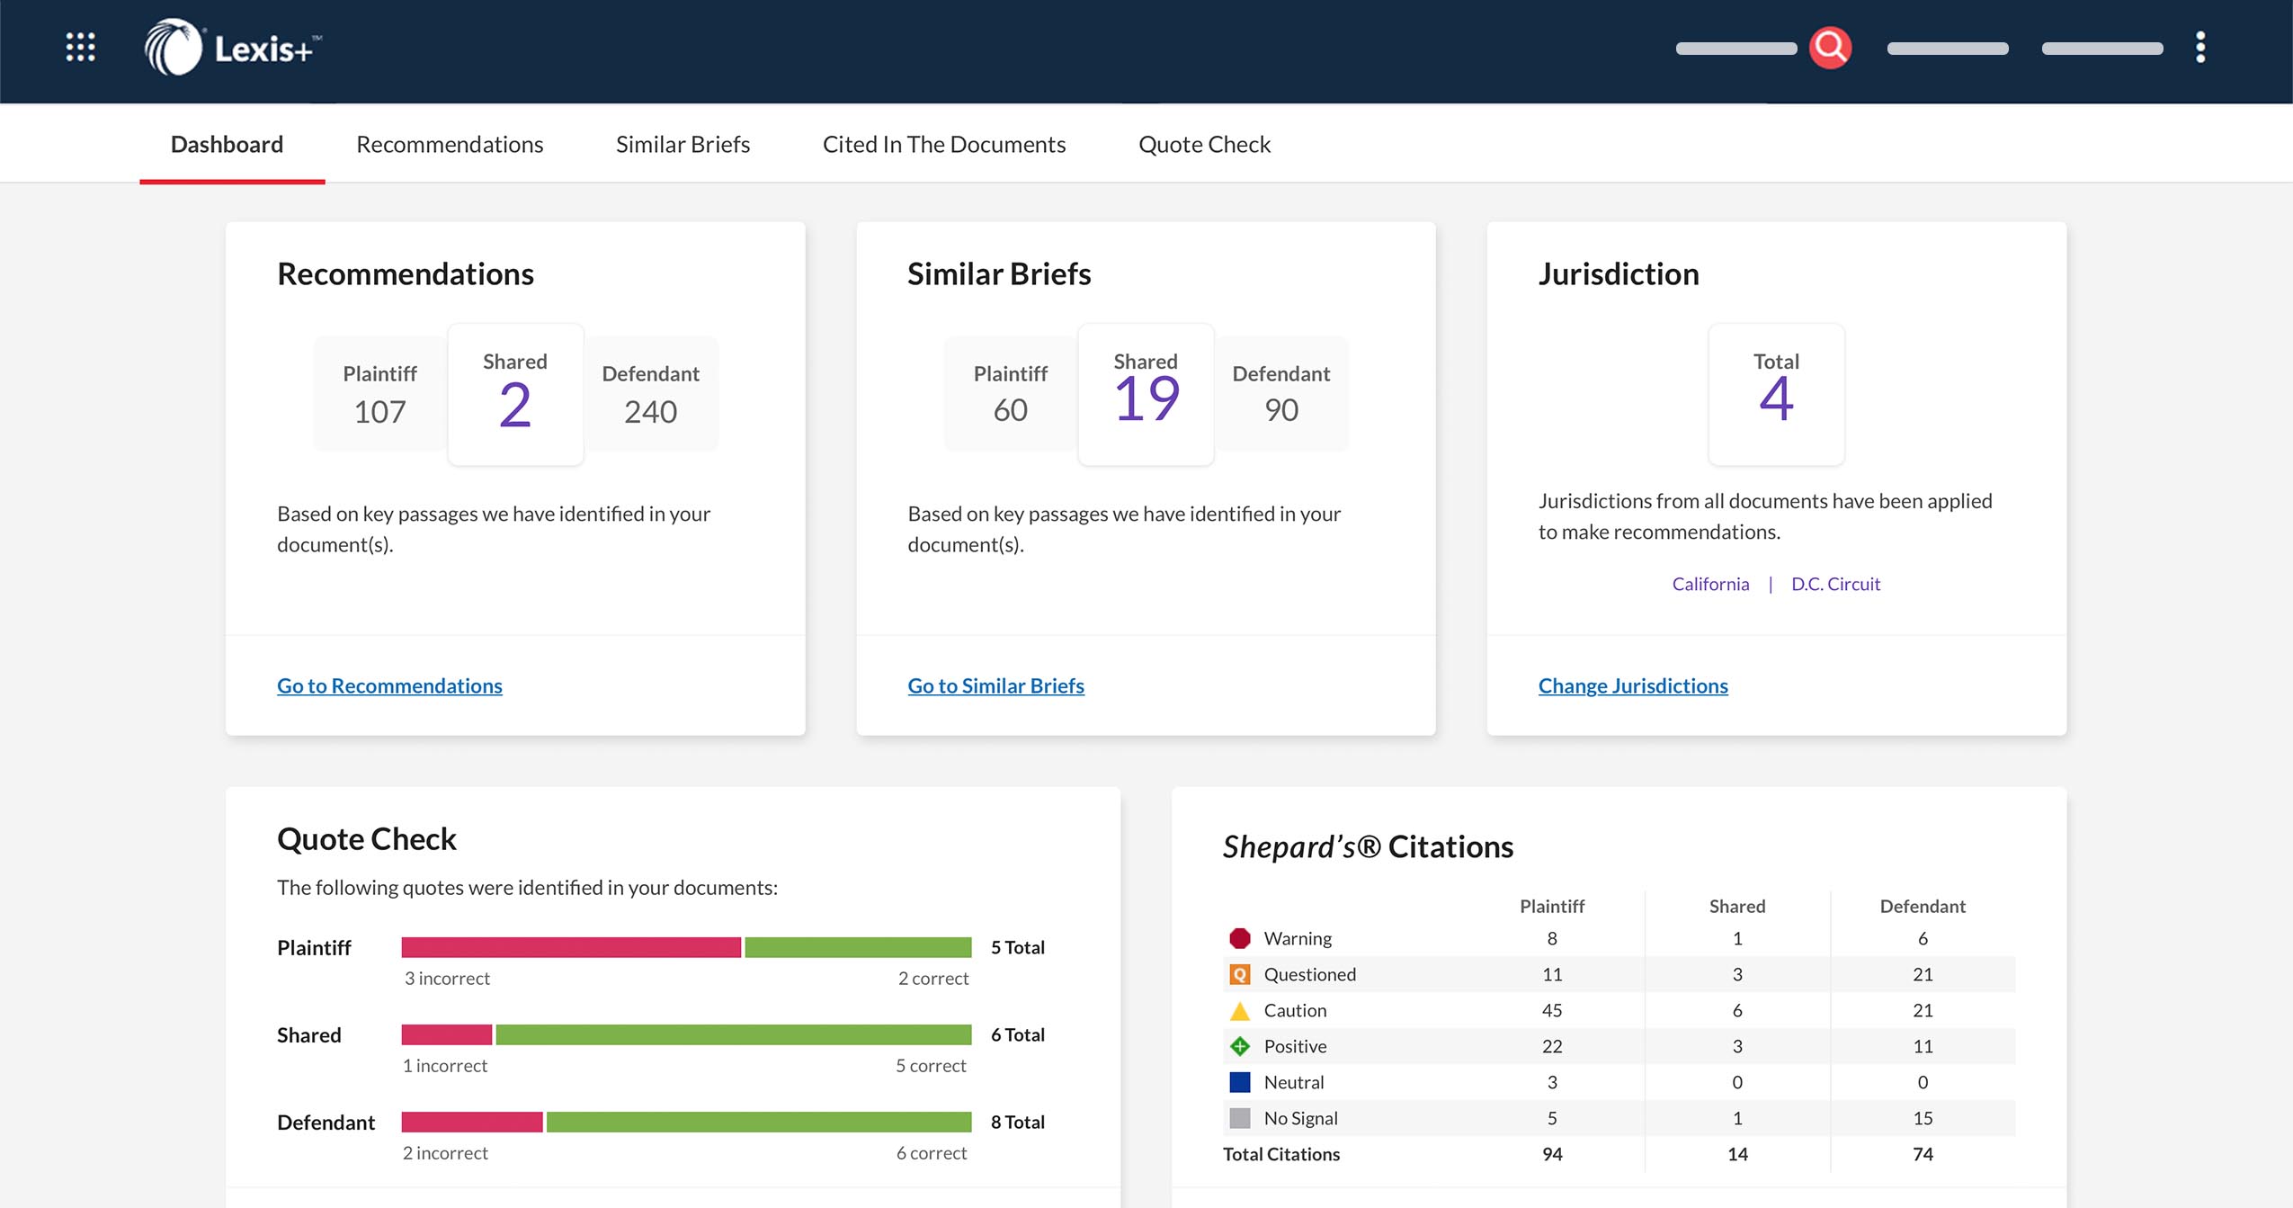Select Defendant 240 in Recommendations card
2293x1208 pixels.
pos(650,393)
